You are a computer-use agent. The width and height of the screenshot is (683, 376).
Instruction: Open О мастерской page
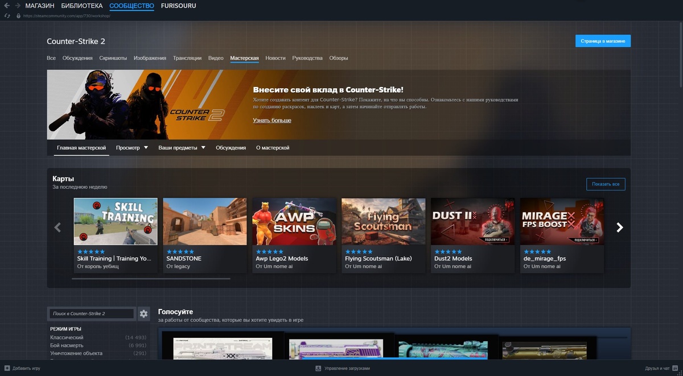273,148
